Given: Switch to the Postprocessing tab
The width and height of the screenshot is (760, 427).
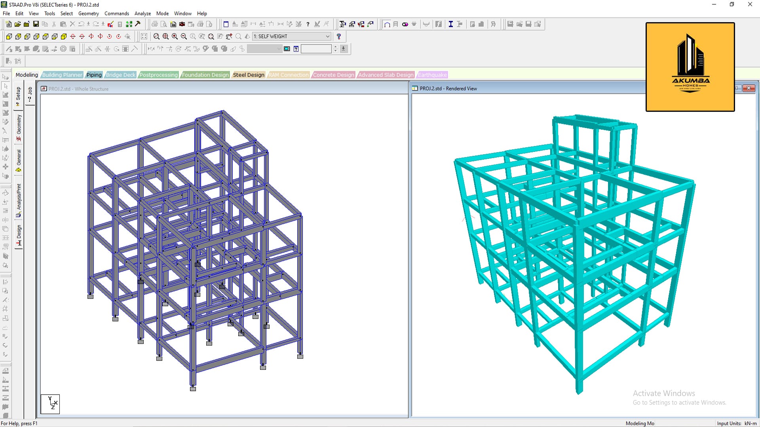Looking at the screenshot, I should coord(158,75).
